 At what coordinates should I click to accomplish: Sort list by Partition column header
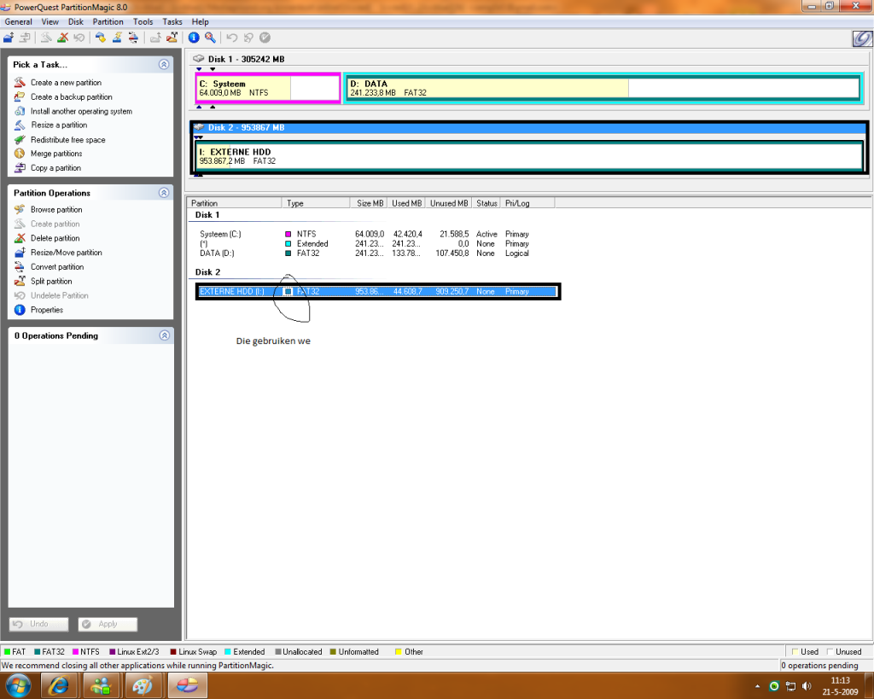click(x=234, y=203)
